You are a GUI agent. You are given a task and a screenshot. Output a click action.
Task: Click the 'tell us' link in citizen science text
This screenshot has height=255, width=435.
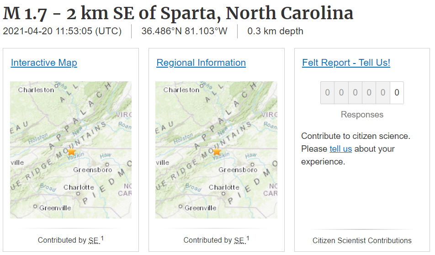point(341,149)
